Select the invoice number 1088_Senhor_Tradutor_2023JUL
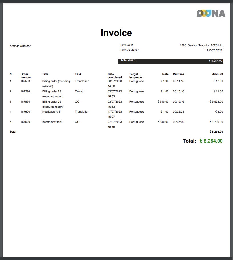 pos(201,45)
